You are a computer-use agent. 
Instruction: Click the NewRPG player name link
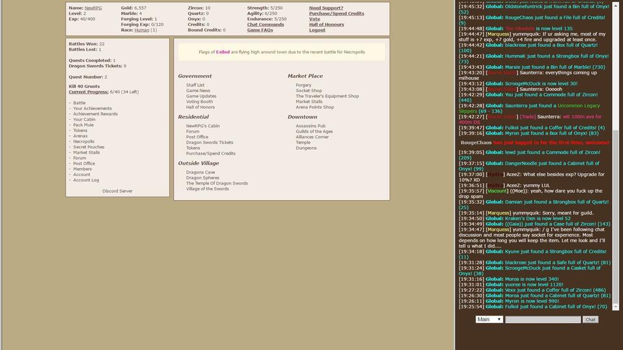(x=93, y=8)
